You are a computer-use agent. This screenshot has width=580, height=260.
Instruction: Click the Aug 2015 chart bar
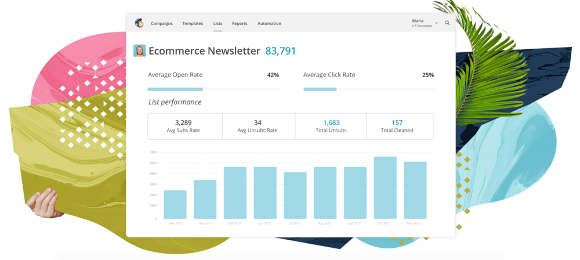click(x=325, y=193)
